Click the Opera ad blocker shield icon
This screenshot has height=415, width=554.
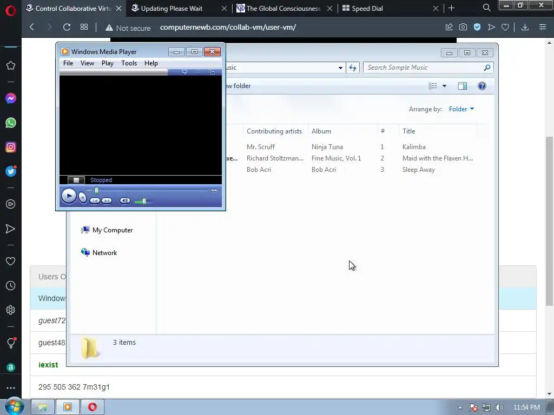(477, 27)
